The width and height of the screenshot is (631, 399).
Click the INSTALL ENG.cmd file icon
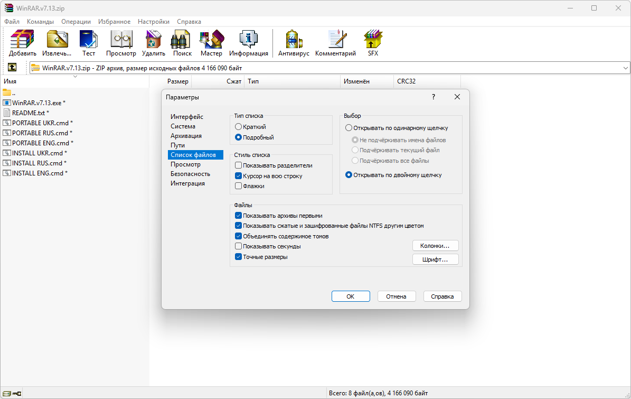point(6,173)
